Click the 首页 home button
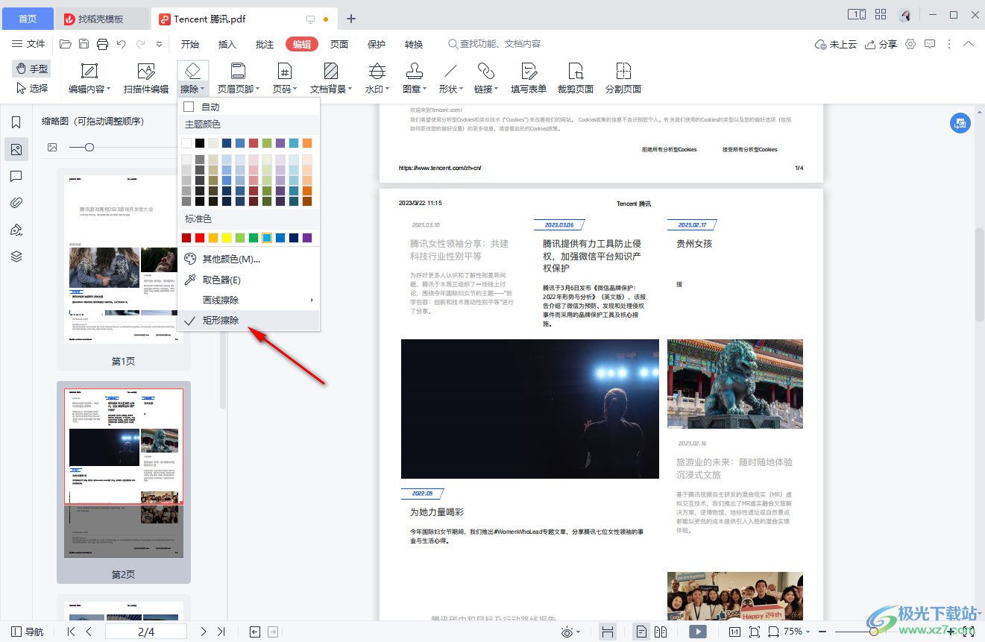 click(x=28, y=19)
